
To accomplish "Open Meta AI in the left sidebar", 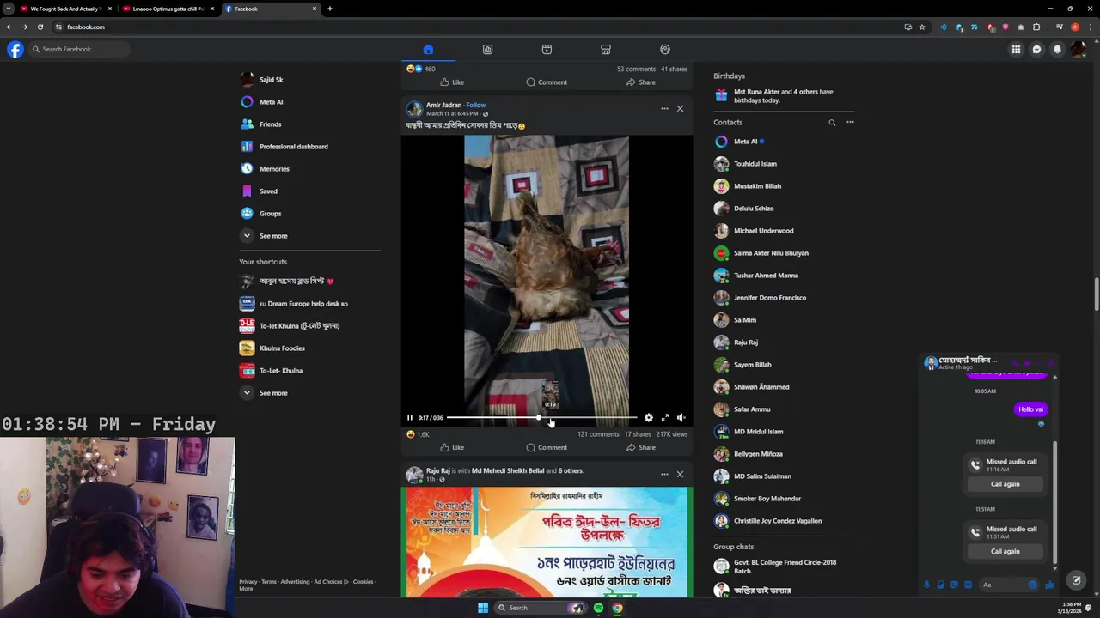I will pos(309,101).
